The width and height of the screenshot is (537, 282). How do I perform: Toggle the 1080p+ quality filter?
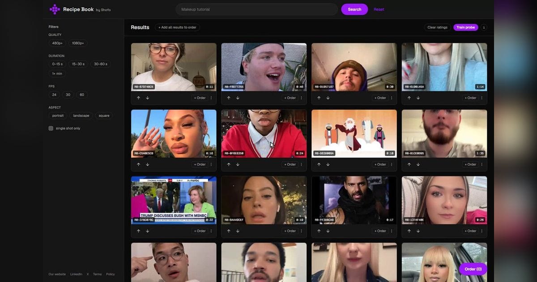tap(78, 43)
